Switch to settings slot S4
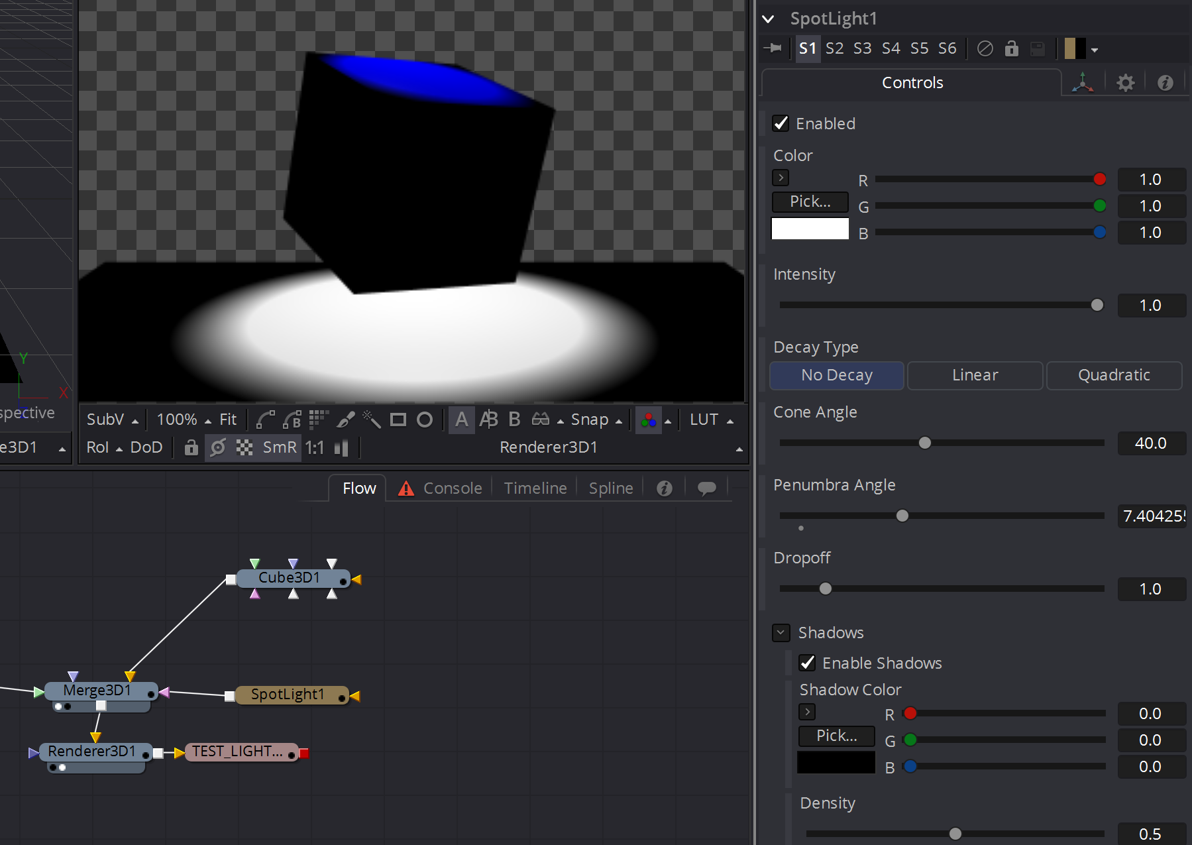 click(x=891, y=48)
